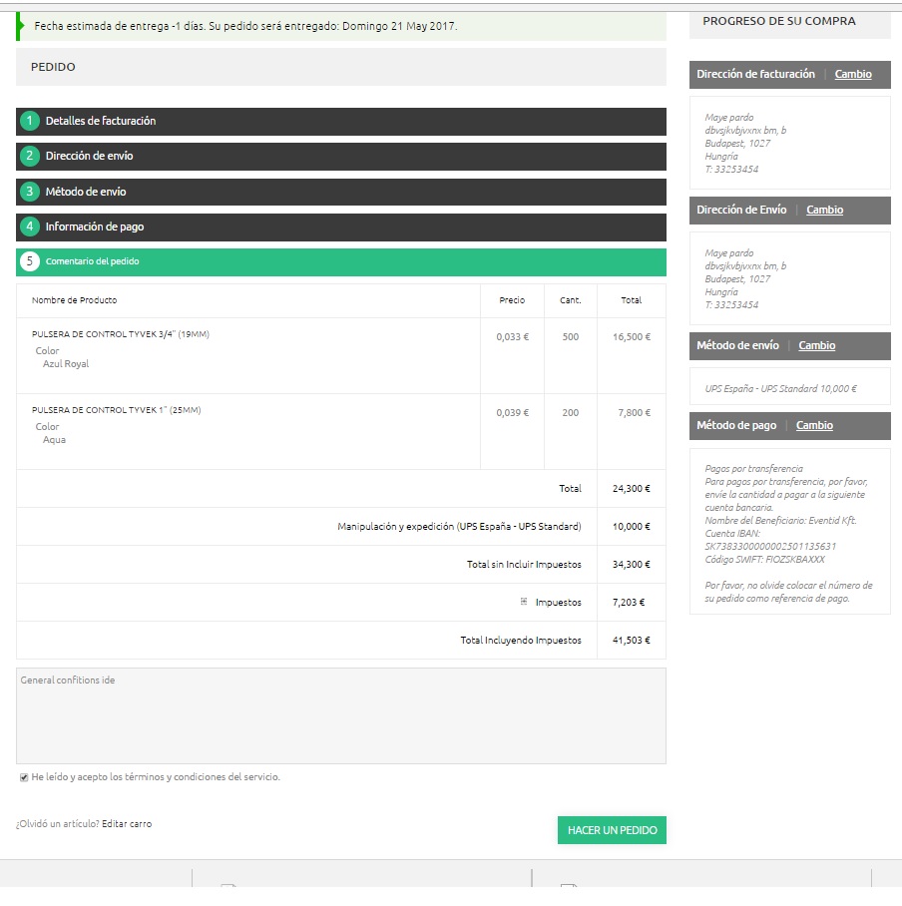Screen dimensions: 902x906
Task: Click the Pulsera Tyvek 3/4" (19MM) product name
Action: (121, 334)
